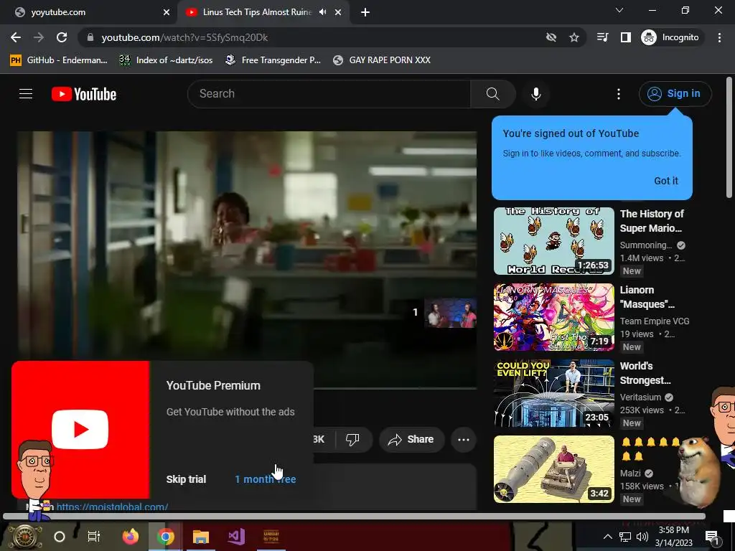Open Cortana circle on taskbar

[x=60, y=537]
